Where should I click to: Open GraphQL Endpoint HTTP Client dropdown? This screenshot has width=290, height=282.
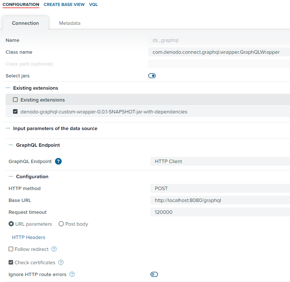(x=220, y=161)
